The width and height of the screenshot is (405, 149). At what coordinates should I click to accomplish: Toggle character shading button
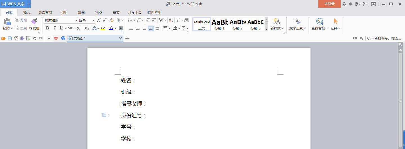click(x=121, y=28)
